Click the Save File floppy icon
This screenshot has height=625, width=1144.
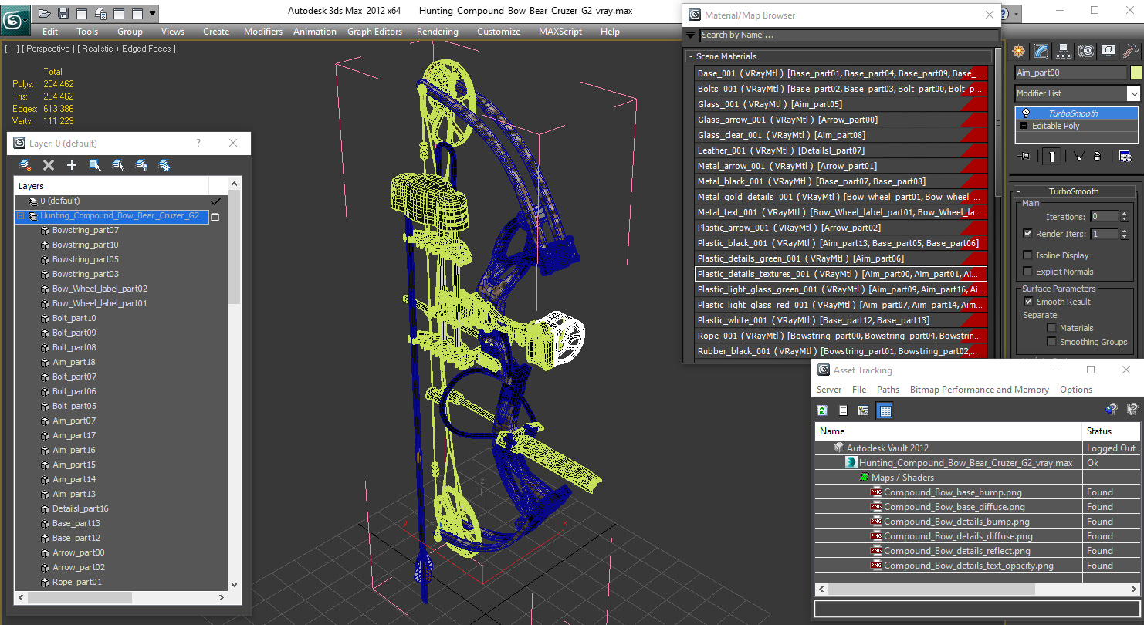click(x=63, y=14)
